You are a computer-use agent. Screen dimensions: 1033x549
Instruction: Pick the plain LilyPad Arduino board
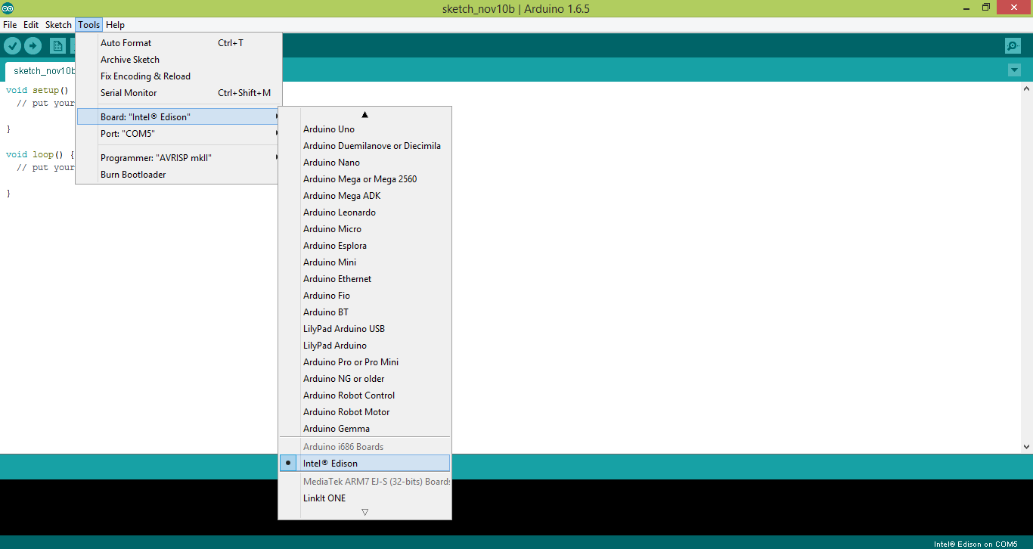[x=364, y=346]
